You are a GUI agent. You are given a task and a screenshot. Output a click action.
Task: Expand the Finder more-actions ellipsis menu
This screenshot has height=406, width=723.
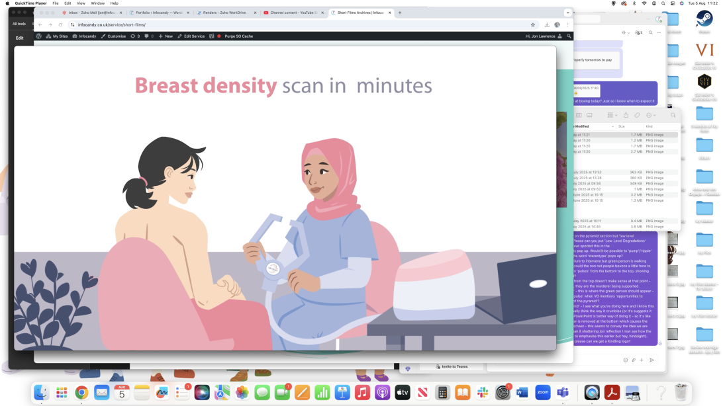(650, 115)
